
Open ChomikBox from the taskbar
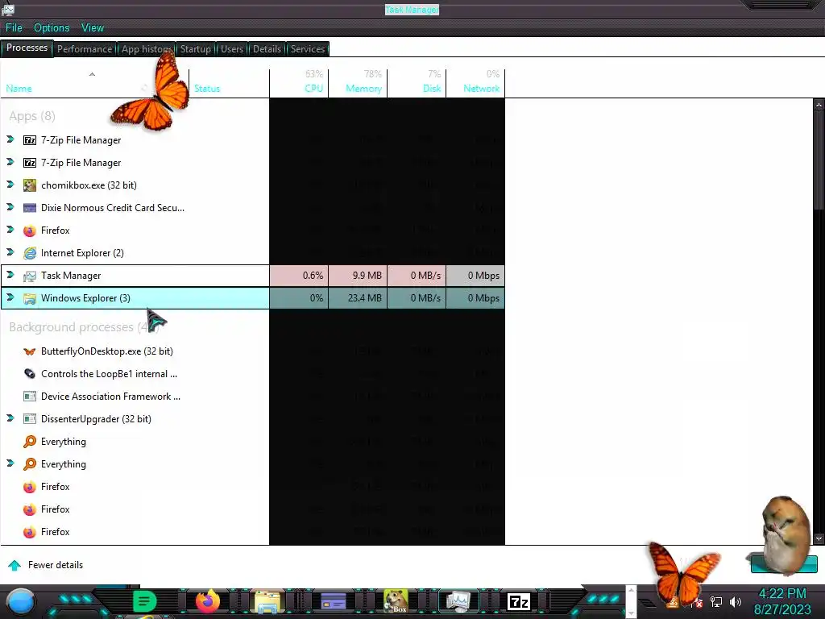396,601
